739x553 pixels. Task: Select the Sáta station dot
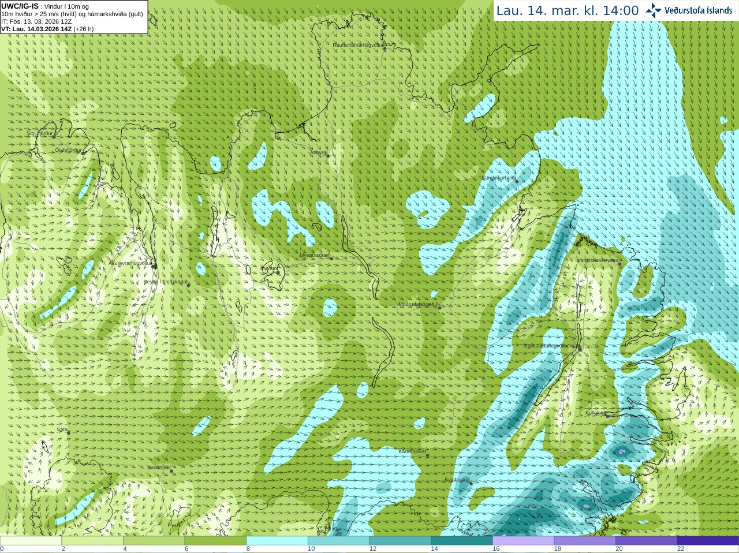coord(69,433)
